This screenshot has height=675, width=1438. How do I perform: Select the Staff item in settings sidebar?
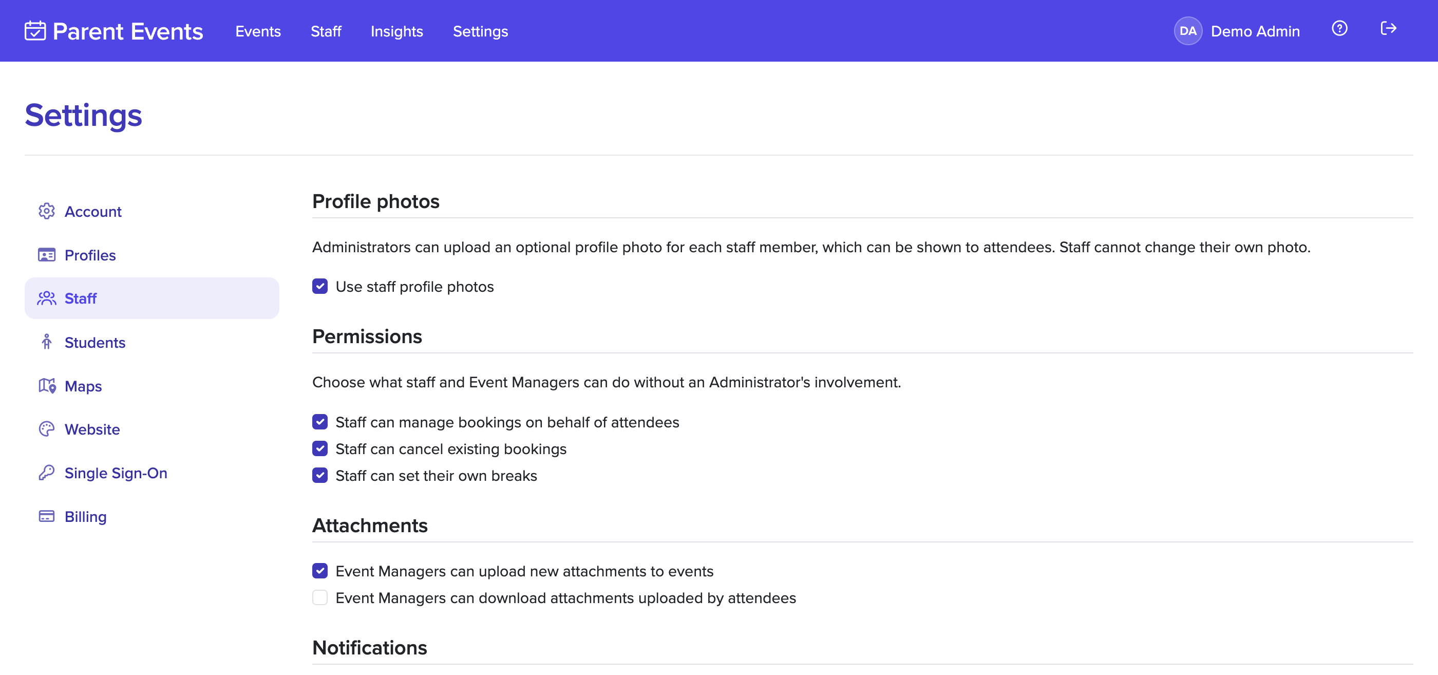point(152,298)
